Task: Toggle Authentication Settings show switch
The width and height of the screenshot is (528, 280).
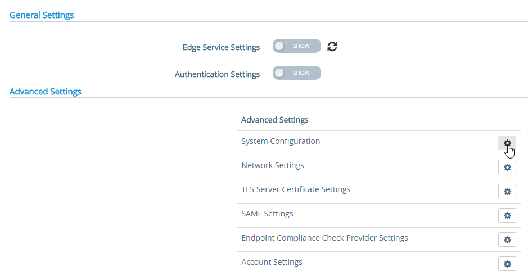Action: tap(297, 73)
